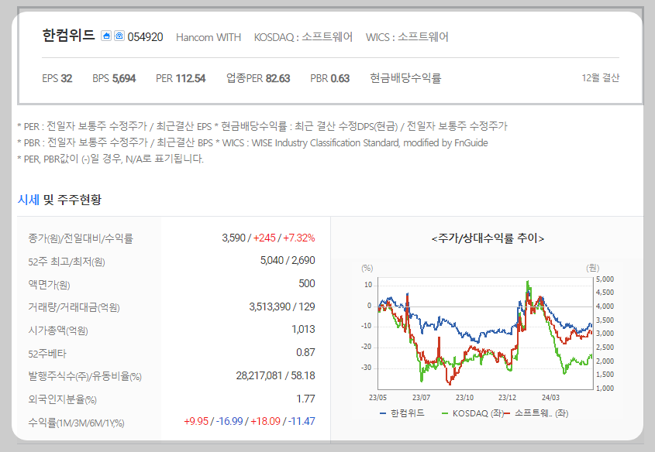Select the 시가총액(억원) row label

click(x=58, y=330)
